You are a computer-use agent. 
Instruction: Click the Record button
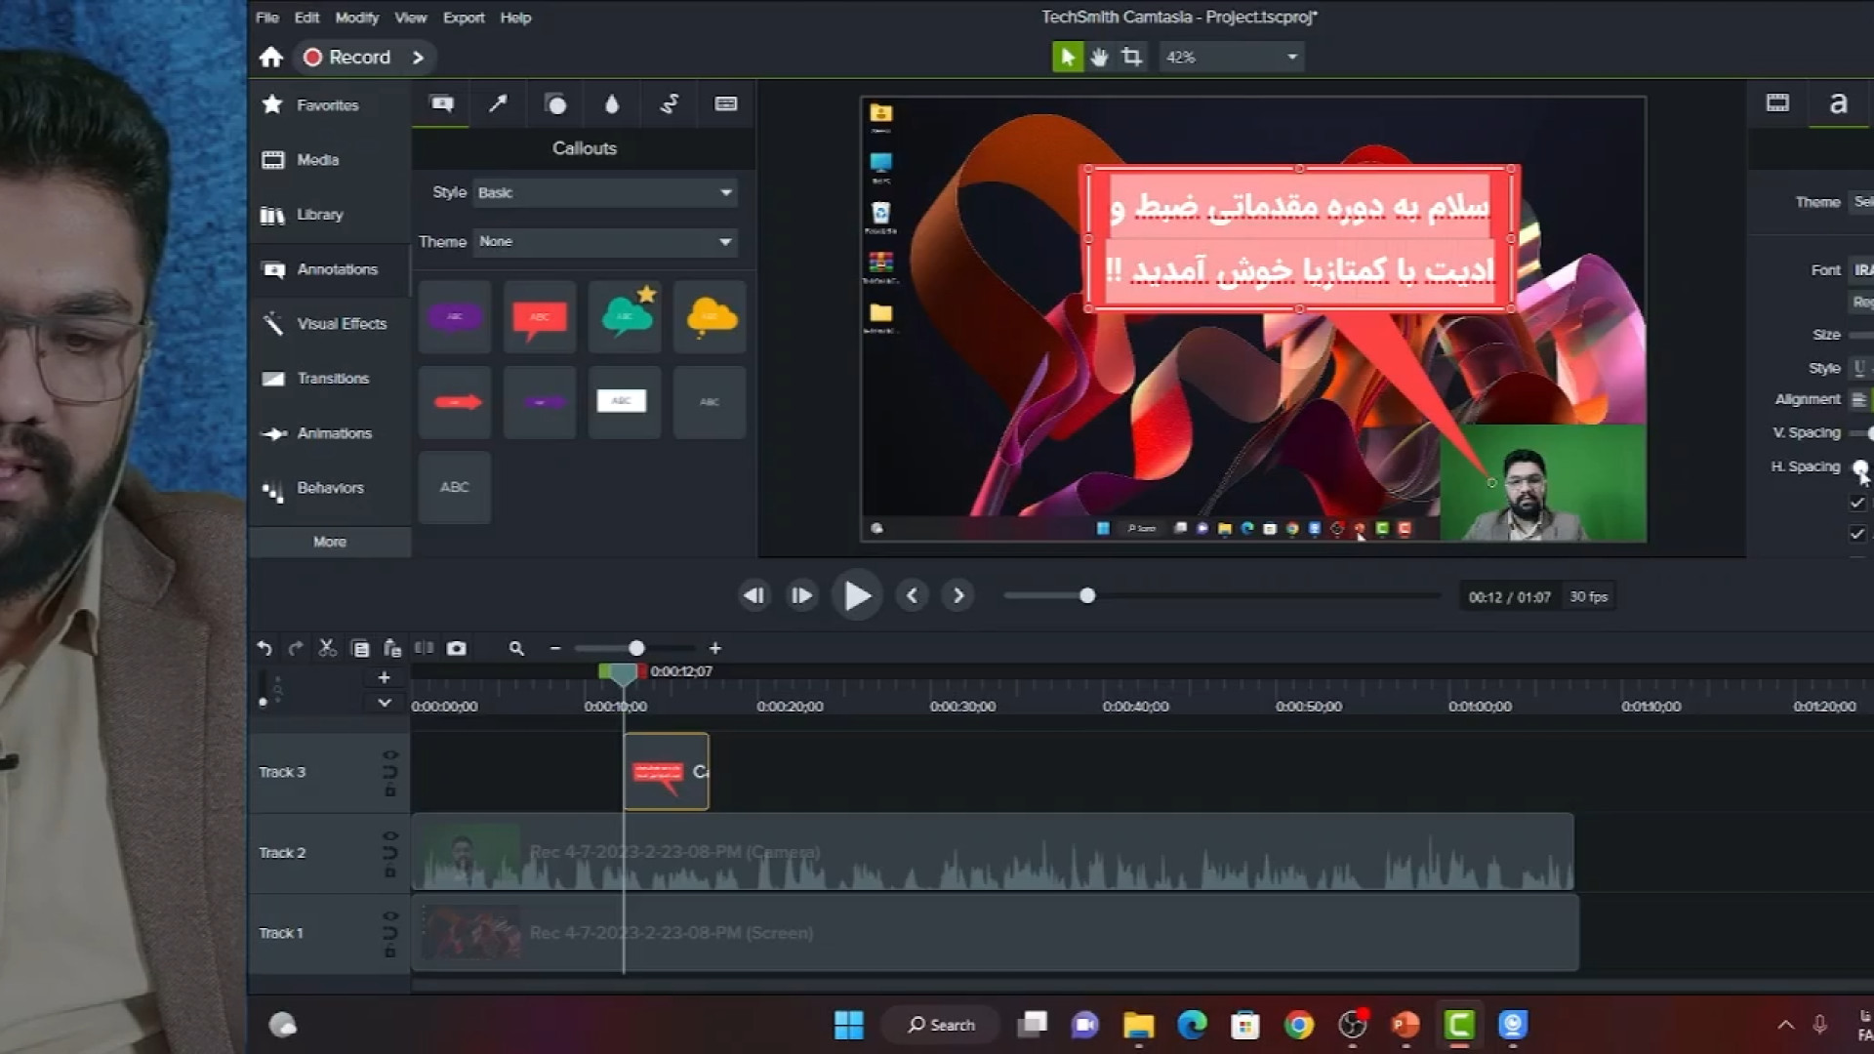tap(347, 57)
